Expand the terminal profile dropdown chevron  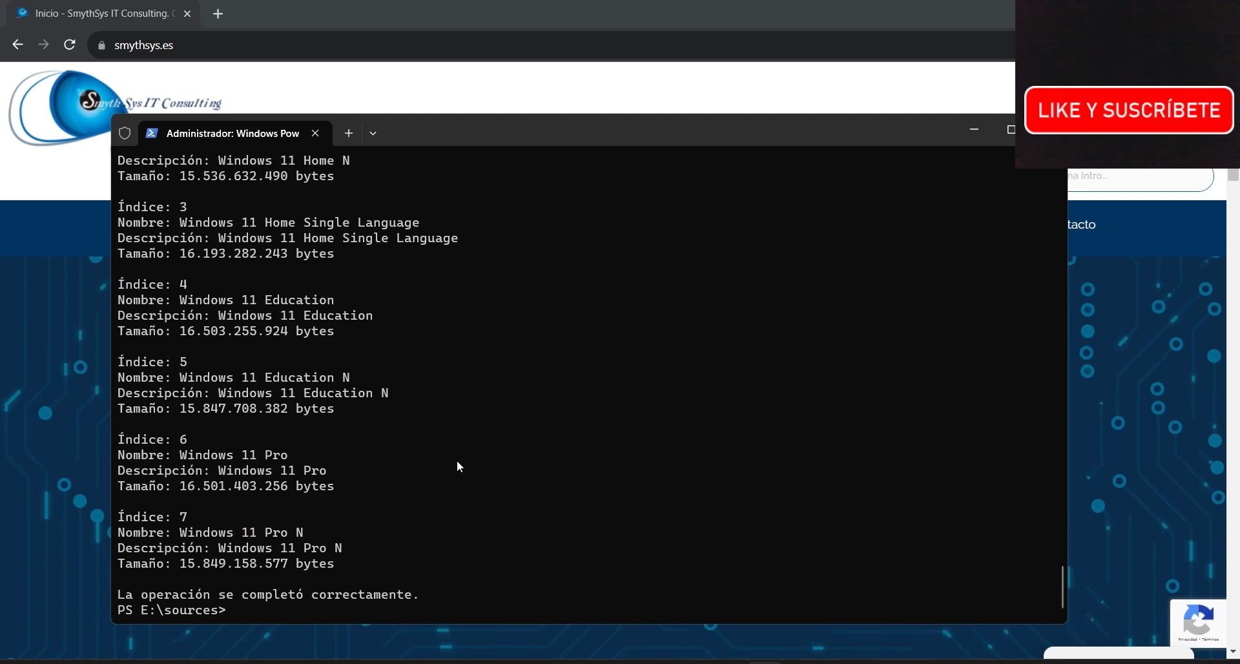373,133
